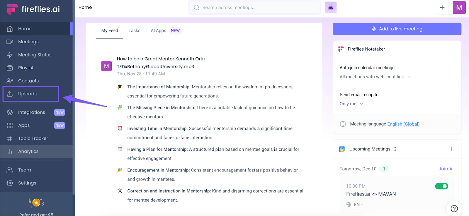
Task: Open the AI bot assistant icon
Action: coord(331,8)
